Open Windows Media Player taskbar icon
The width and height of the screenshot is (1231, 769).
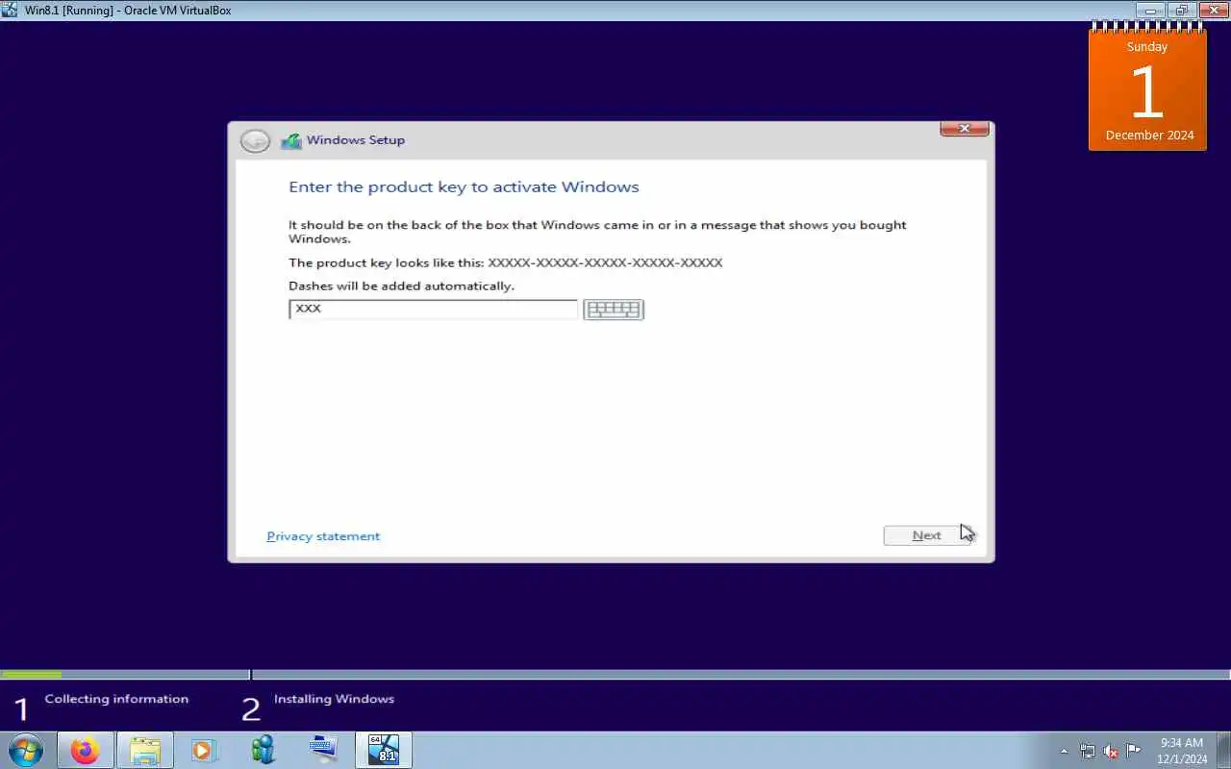click(x=204, y=750)
